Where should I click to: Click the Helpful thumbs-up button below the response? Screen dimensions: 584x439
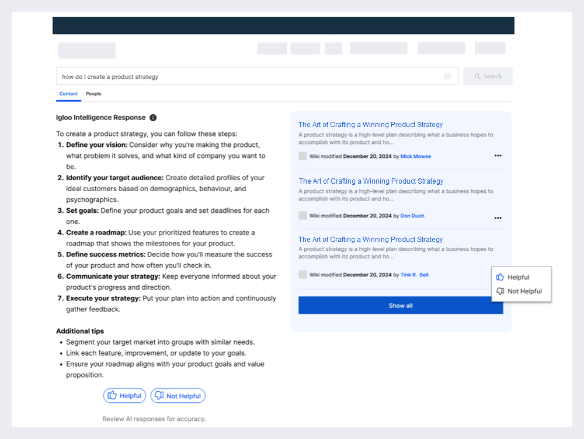(124, 395)
